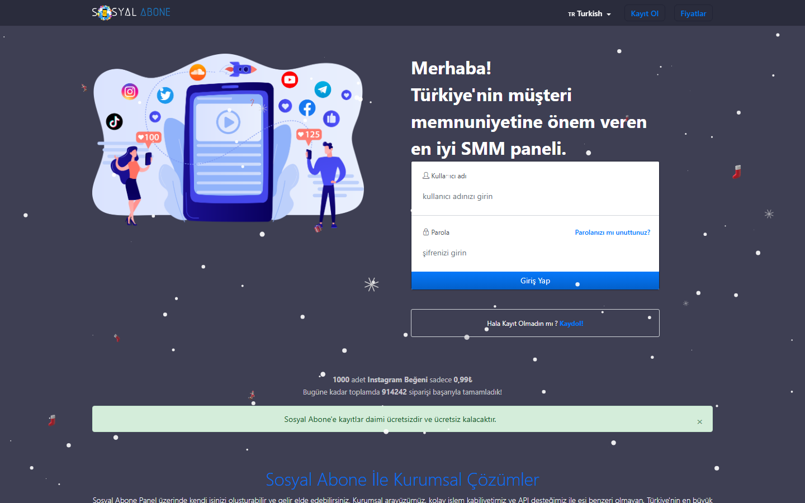Open the Parolanızı mı unuttunuz link
805x503 pixels.
(612, 232)
